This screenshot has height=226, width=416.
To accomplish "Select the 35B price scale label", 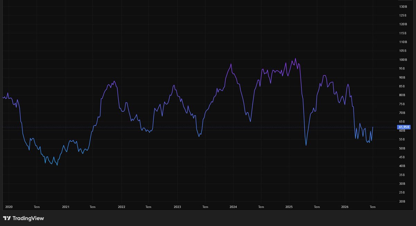I will [402, 175].
